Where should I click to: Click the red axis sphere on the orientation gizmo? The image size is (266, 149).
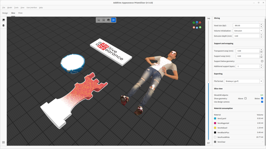pyautogui.click(x=200, y=23)
